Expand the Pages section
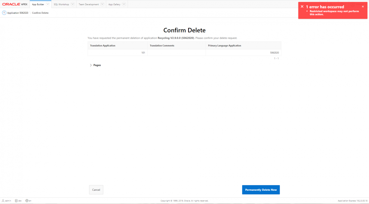This screenshot has height=204, width=369. [x=91, y=65]
